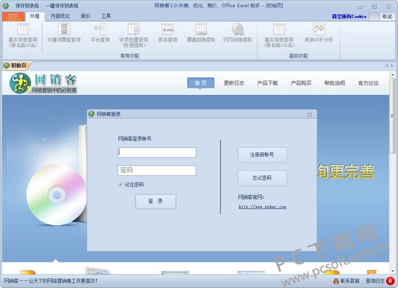Start the 排名查询 tool
This screenshot has width=398, height=288.
pos(168,33)
